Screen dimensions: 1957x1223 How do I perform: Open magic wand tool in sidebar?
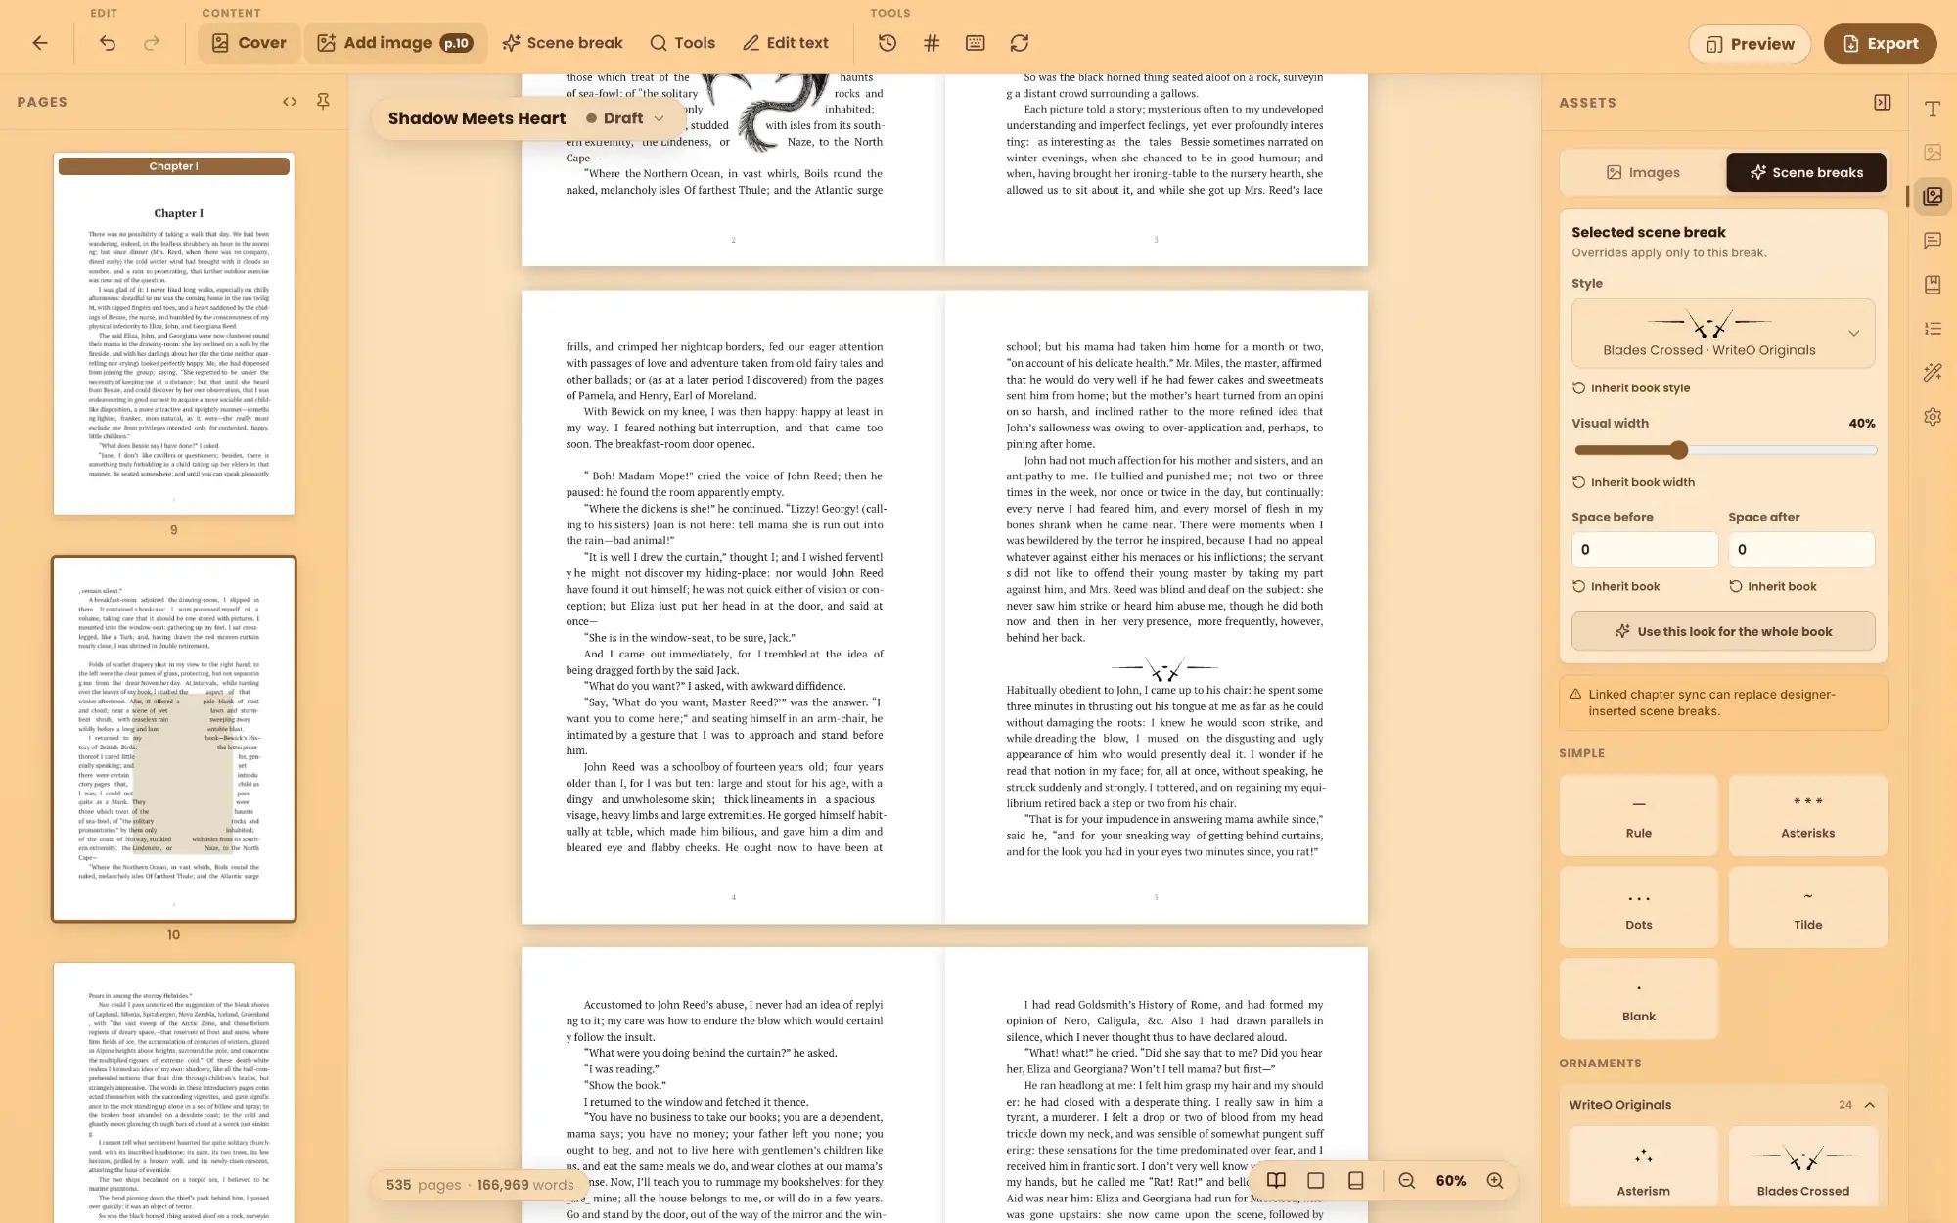[x=1933, y=373]
